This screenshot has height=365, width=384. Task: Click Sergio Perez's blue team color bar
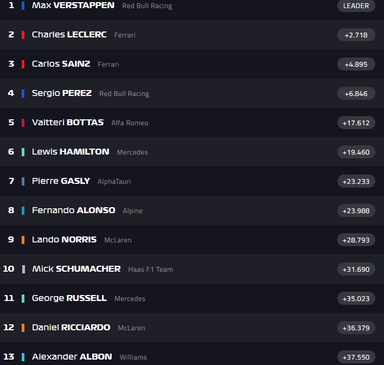[23, 93]
